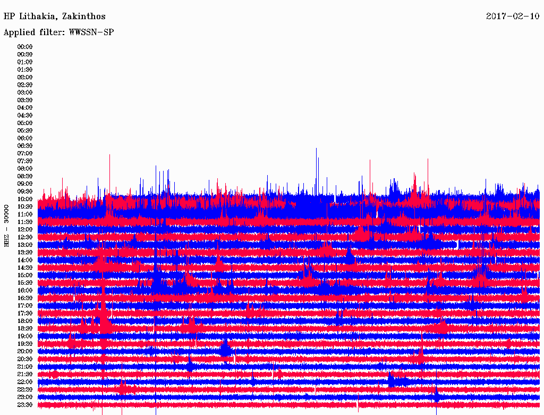Viewport: 544px width, 415px height.
Task: Click the 08:00 time label
Action: coord(25,169)
